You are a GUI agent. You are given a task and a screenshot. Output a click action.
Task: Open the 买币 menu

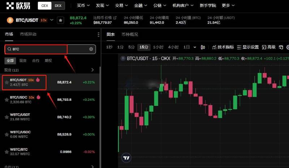[x=83, y=5]
